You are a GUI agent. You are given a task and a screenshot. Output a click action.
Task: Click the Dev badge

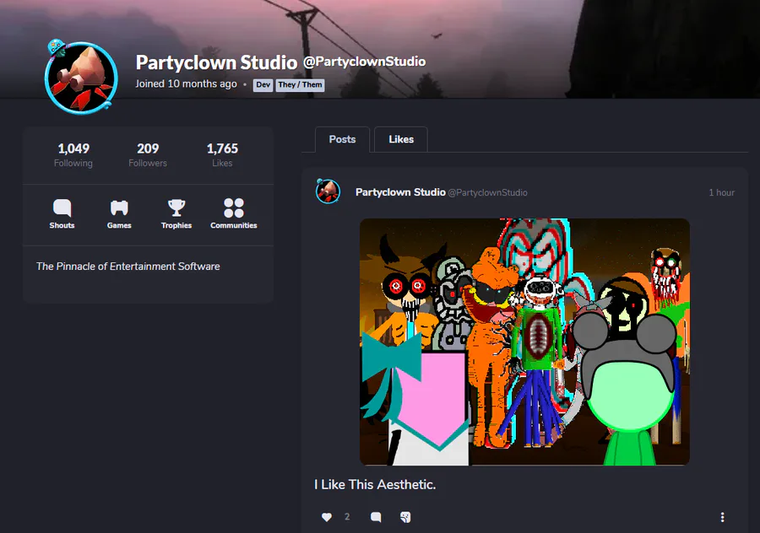[263, 84]
